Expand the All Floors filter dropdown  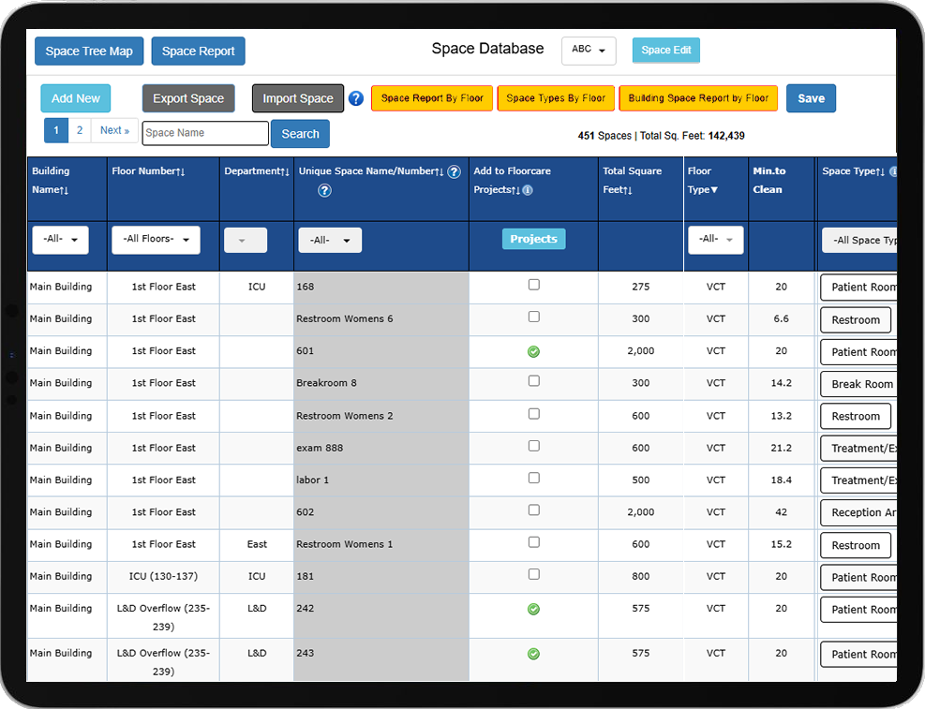click(x=156, y=240)
